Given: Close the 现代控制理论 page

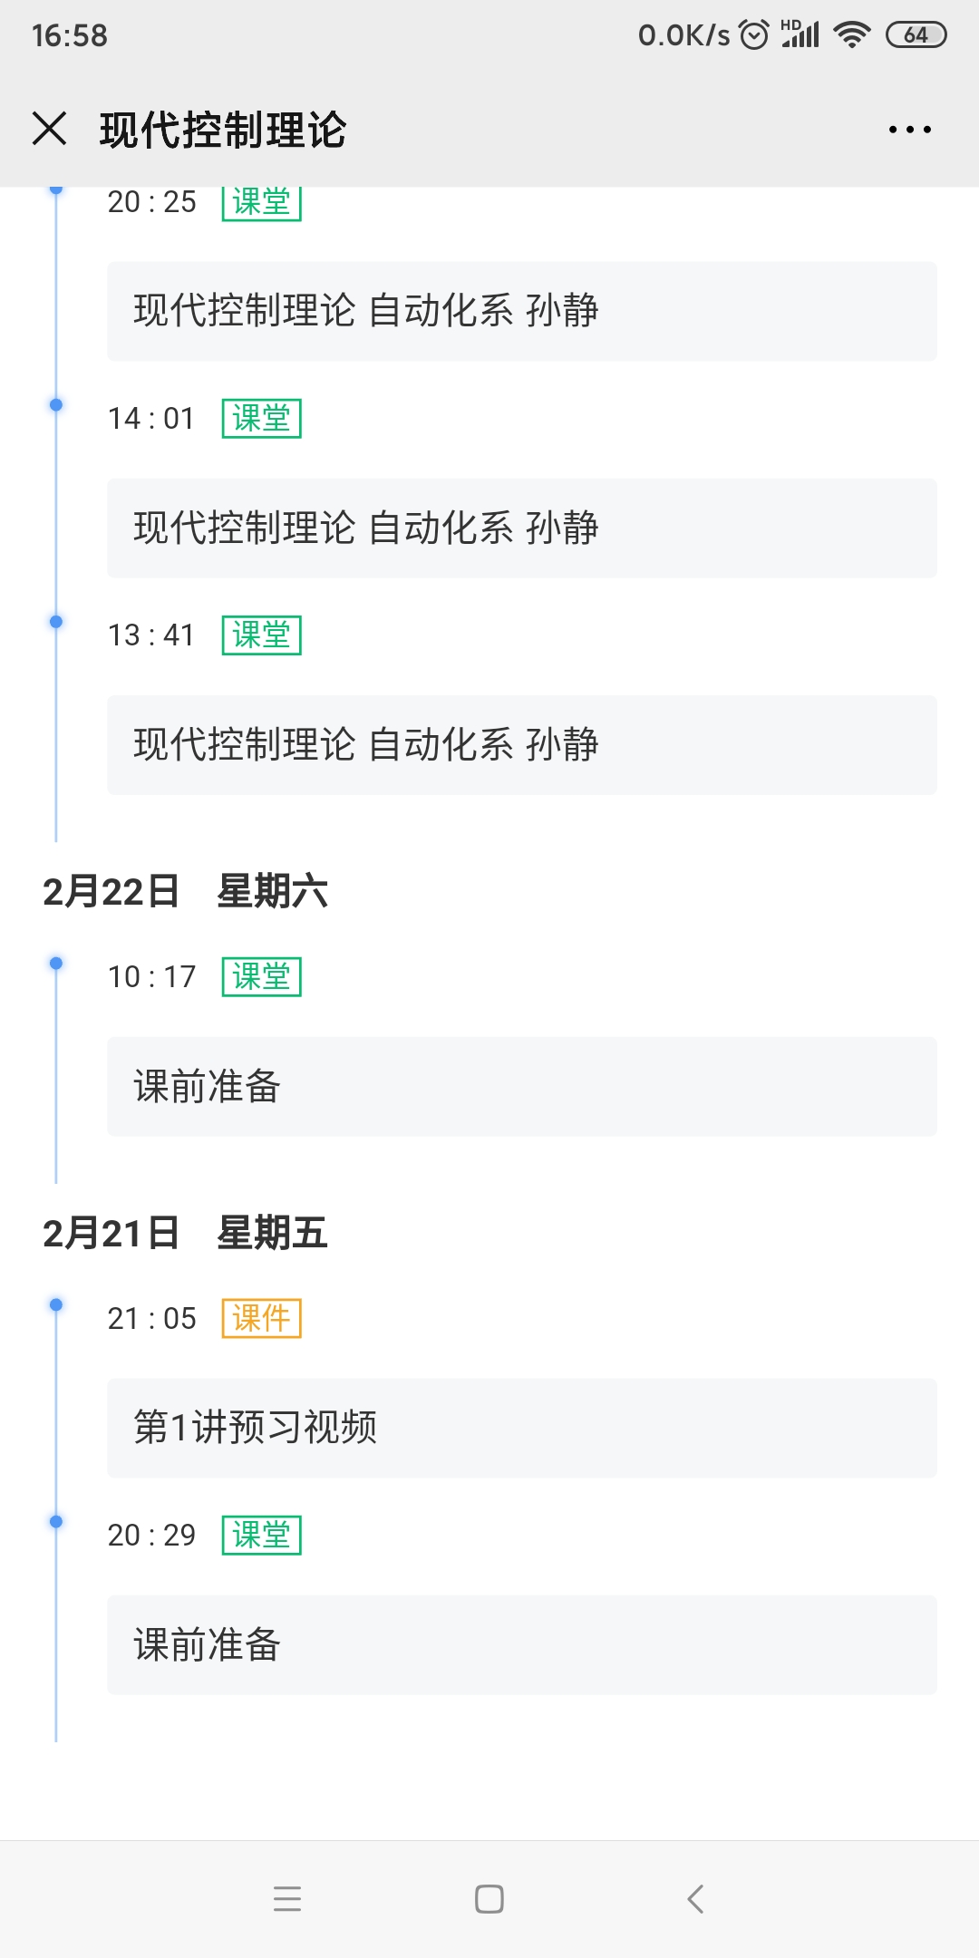Looking at the screenshot, I should coord(50,129).
